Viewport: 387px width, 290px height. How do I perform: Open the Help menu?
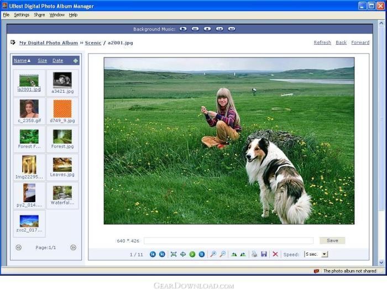tap(73, 15)
